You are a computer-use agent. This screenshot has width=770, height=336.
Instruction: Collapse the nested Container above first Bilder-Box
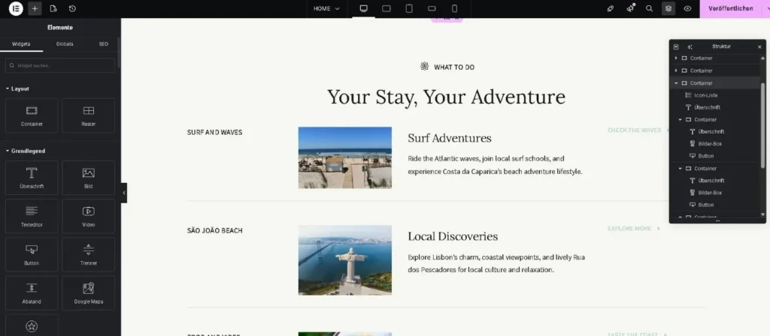coord(680,119)
